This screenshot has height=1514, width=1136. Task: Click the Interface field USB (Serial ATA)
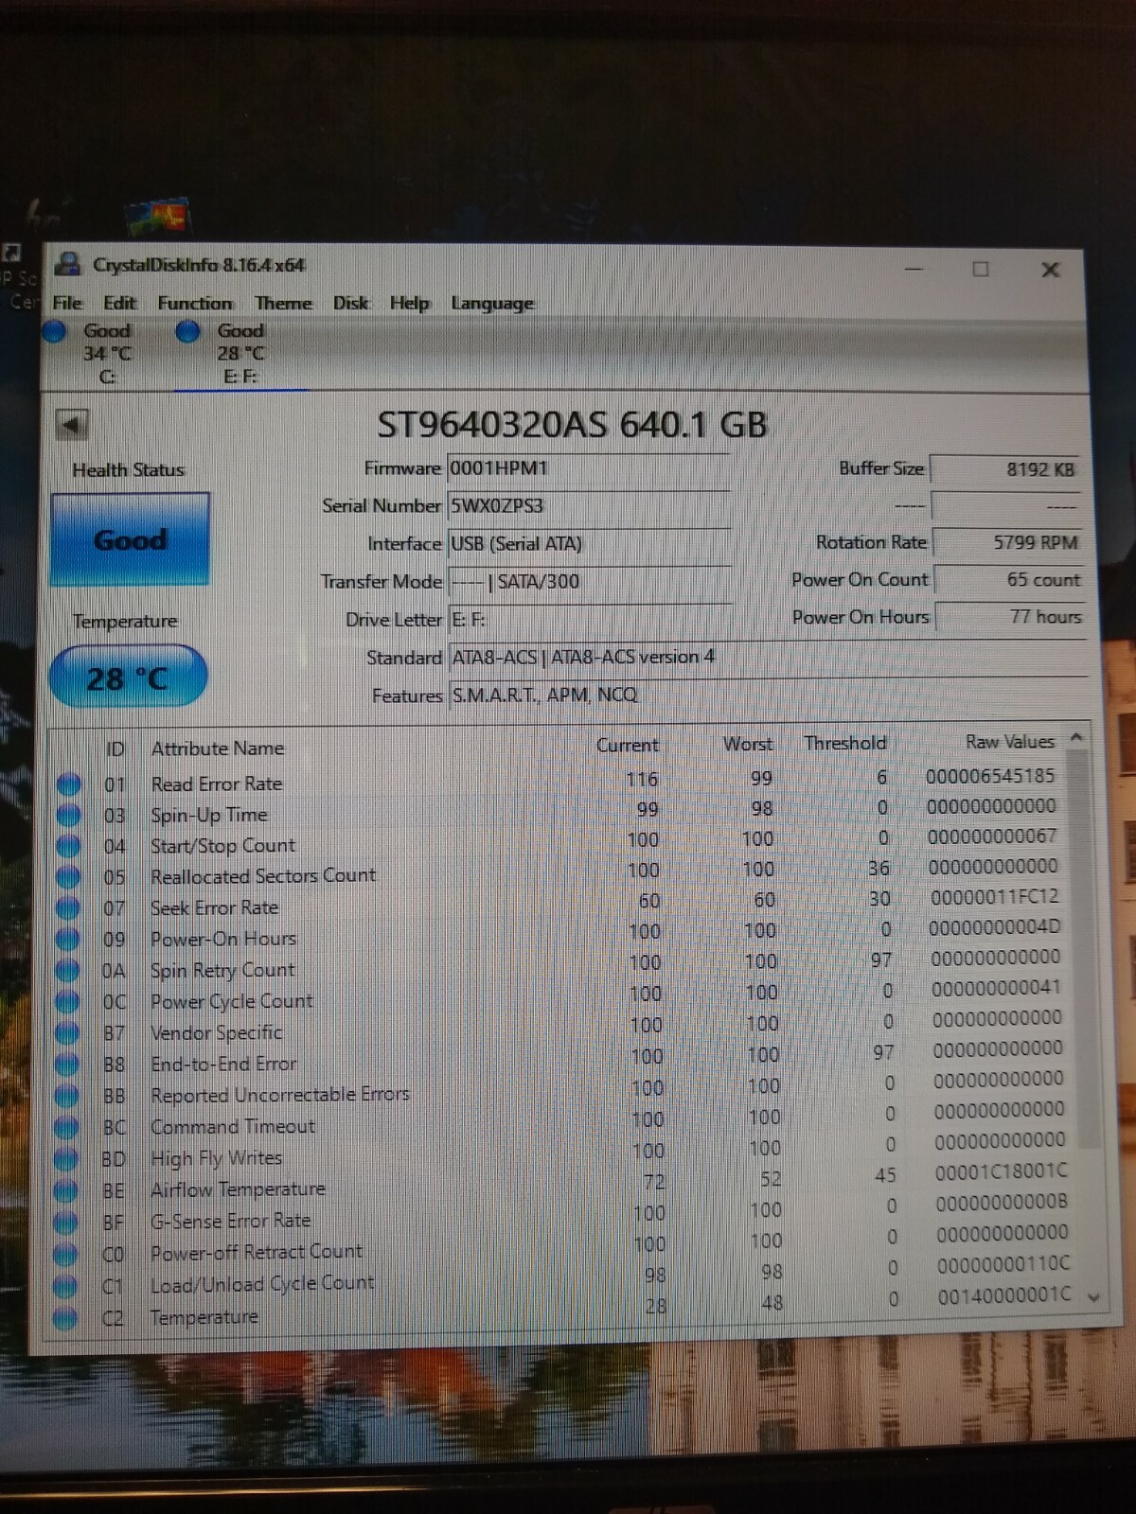[589, 544]
